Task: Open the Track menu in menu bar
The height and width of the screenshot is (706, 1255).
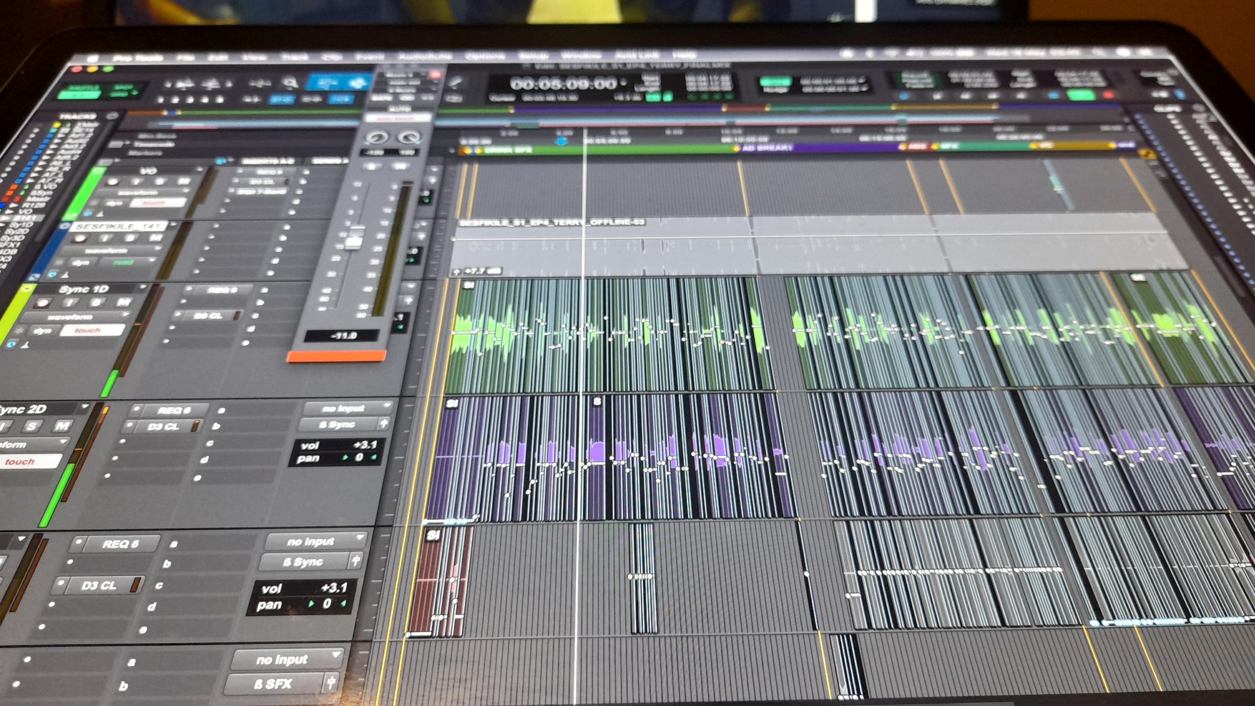Action: point(295,57)
